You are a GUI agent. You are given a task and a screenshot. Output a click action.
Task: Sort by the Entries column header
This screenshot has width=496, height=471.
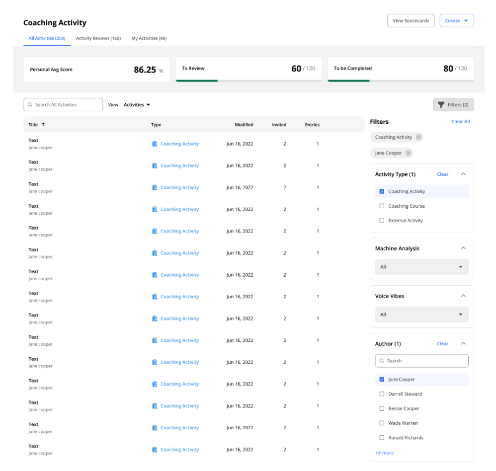pos(312,125)
